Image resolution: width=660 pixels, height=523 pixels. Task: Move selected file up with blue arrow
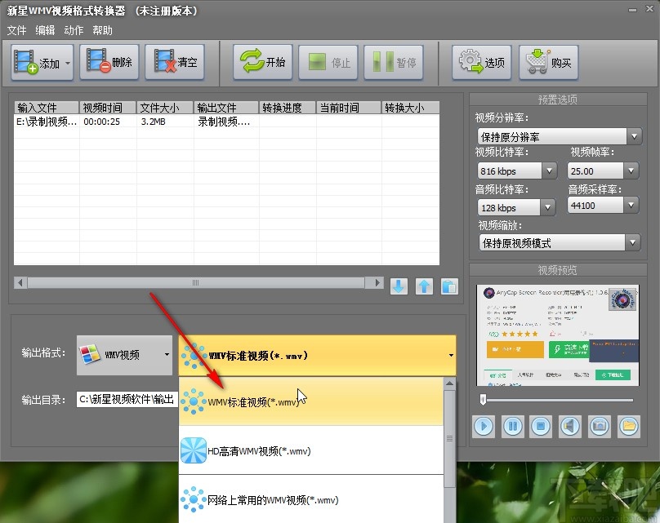(x=424, y=286)
